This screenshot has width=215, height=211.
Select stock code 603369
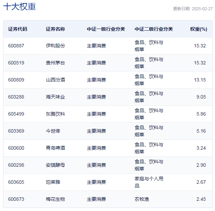(16, 131)
